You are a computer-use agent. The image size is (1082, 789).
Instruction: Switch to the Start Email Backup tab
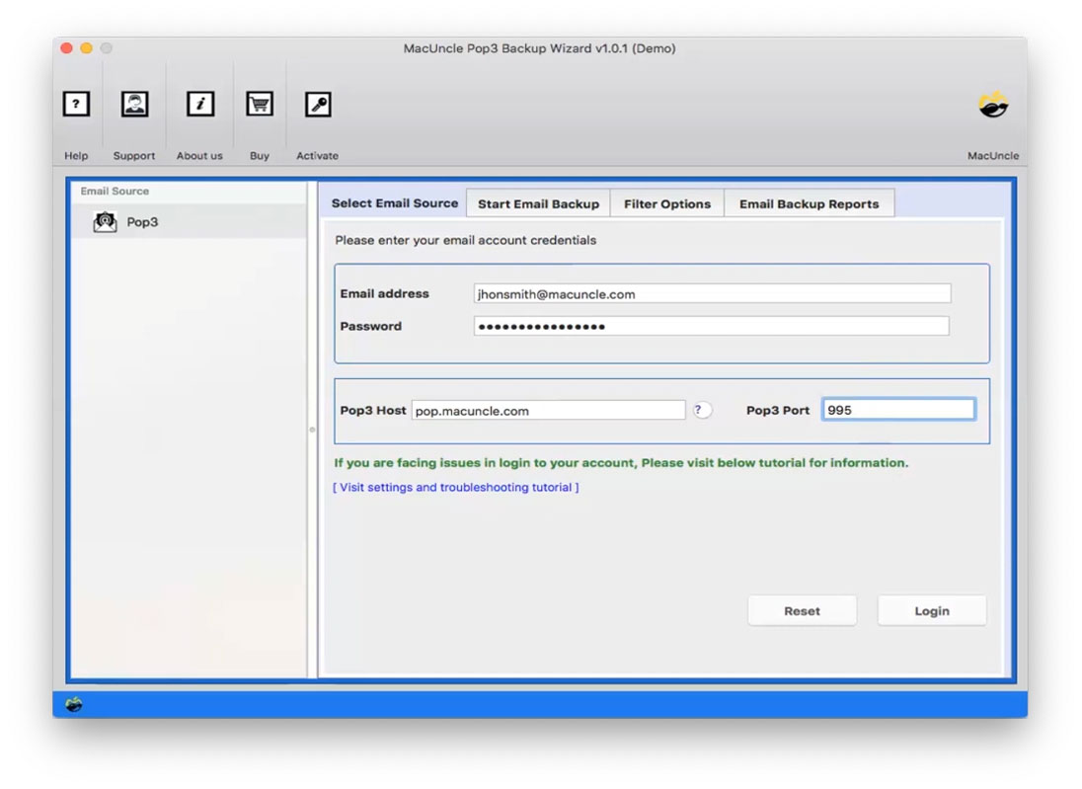(x=537, y=203)
